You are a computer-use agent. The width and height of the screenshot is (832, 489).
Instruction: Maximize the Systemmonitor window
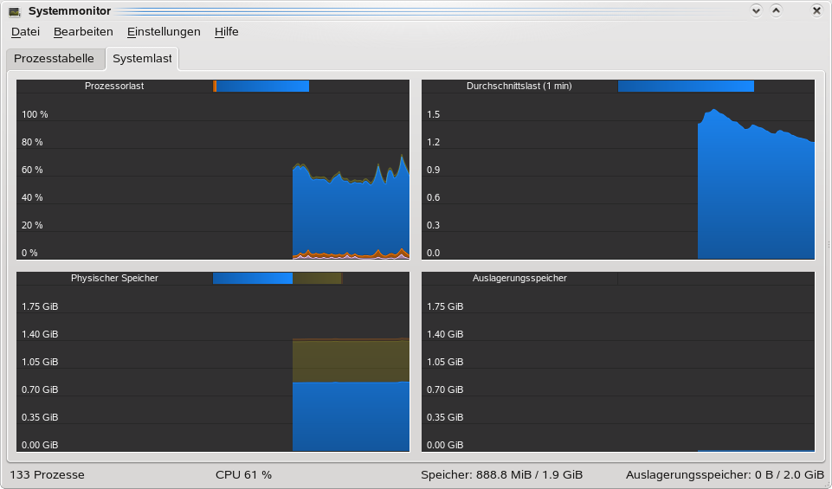pyautogui.click(x=777, y=10)
